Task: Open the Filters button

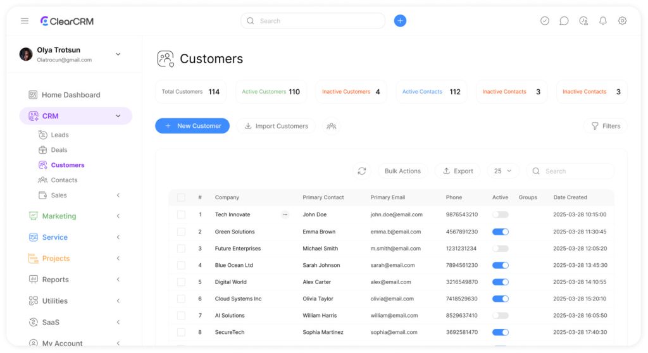Action: (605, 126)
